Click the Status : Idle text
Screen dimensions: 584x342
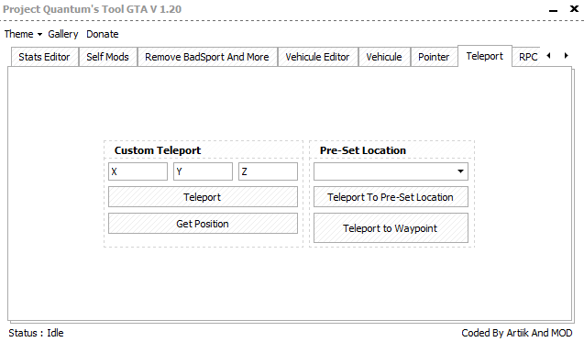pos(36,333)
